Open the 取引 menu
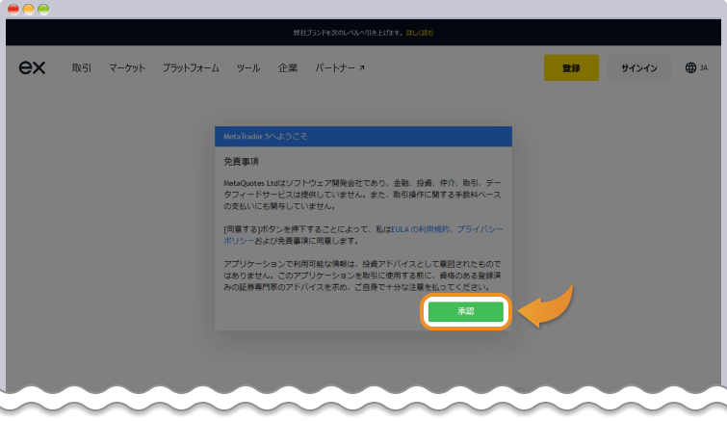 [x=82, y=68]
